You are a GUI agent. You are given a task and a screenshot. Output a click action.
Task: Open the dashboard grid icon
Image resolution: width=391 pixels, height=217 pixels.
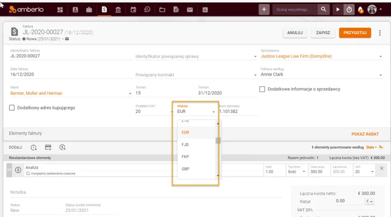pos(60,10)
